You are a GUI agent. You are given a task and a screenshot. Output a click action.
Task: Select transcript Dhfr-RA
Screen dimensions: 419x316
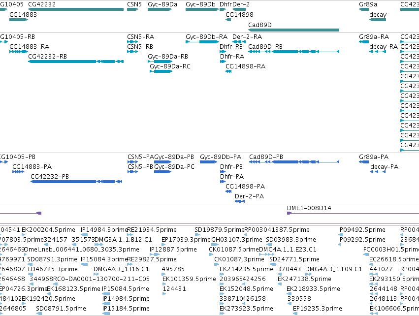pos(232,57)
